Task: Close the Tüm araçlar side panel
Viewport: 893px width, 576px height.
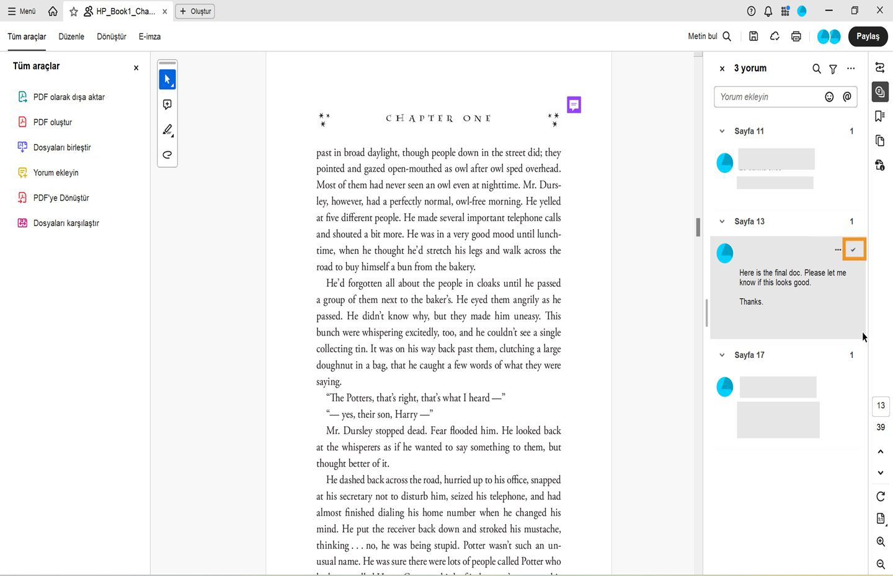Action: point(136,68)
